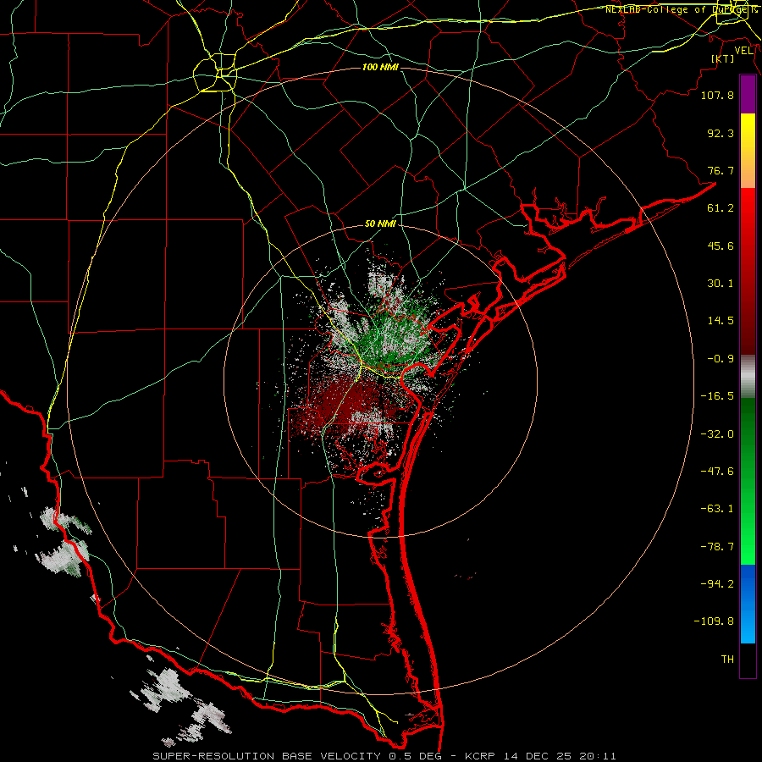This screenshot has height=762, width=762.
Task: Click the 107.8 velocity scale value
Action: click(x=717, y=95)
